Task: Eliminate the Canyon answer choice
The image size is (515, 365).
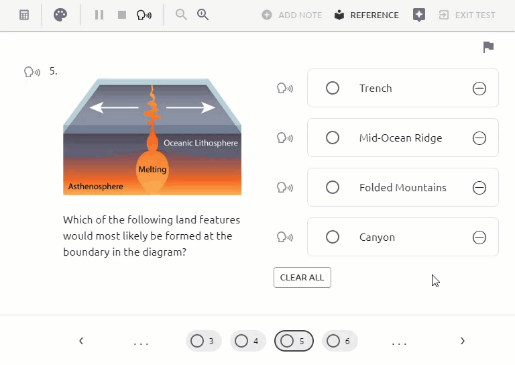Action: (479, 238)
